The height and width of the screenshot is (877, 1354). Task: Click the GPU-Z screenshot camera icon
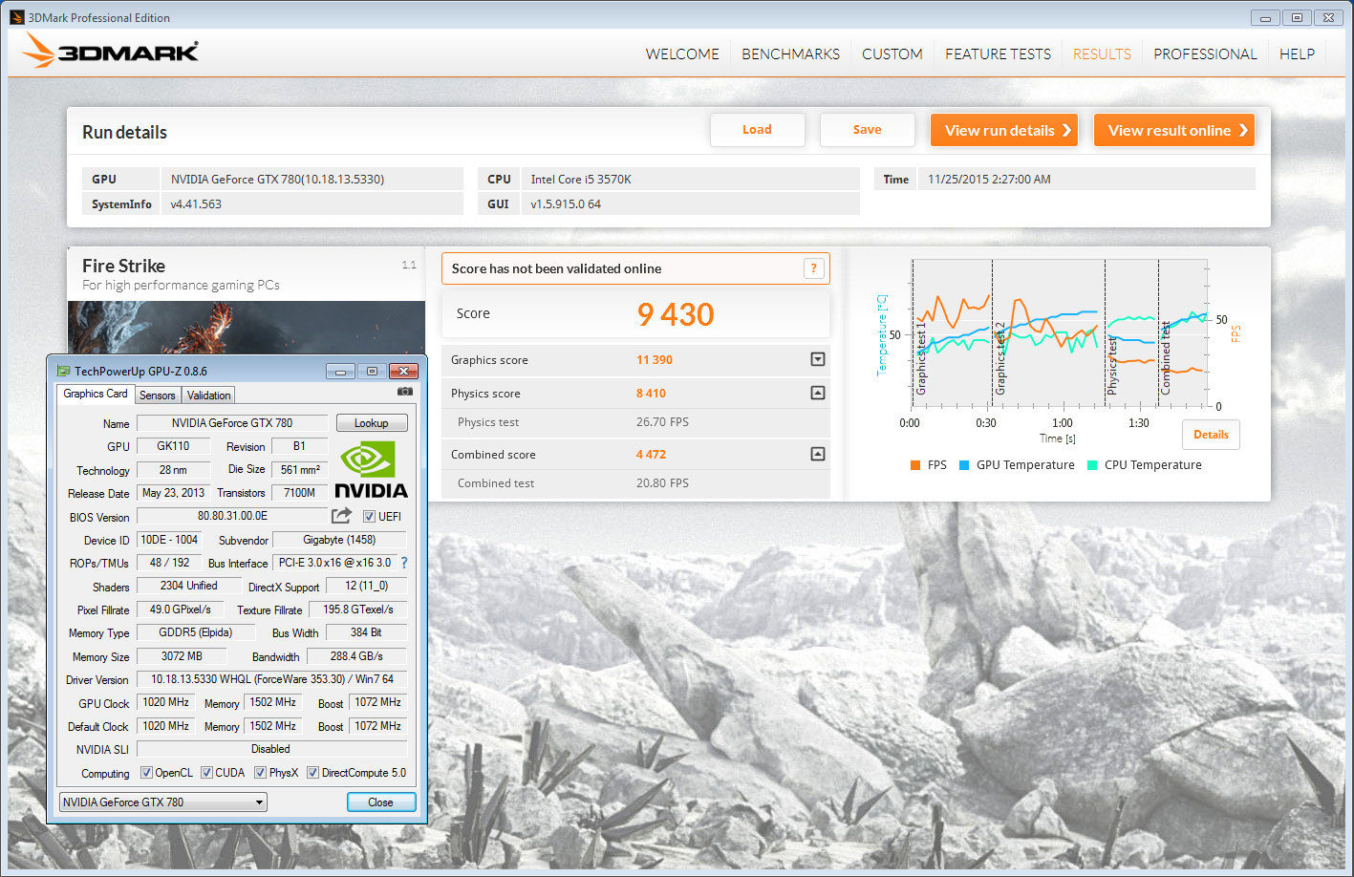coord(405,392)
